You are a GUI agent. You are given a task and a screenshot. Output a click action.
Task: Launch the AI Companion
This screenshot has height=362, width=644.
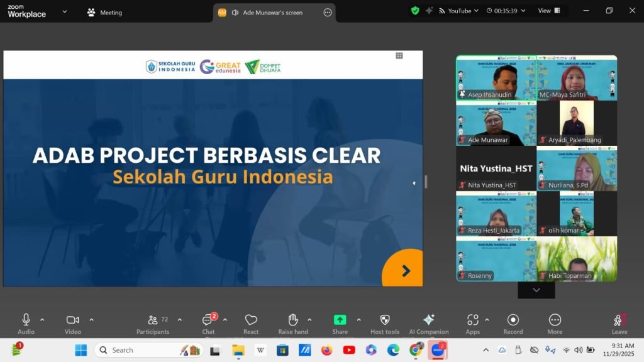[429, 321]
